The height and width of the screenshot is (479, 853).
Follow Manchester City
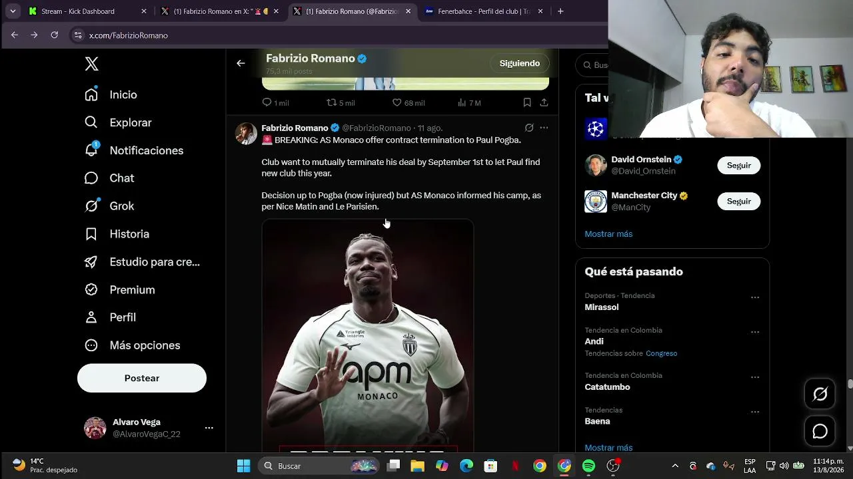point(738,201)
